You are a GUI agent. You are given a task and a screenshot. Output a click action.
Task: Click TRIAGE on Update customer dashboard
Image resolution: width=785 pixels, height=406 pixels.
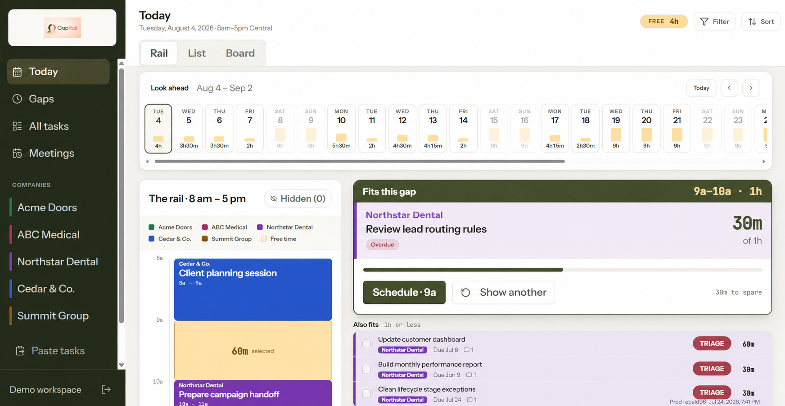pyautogui.click(x=712, y=343)
